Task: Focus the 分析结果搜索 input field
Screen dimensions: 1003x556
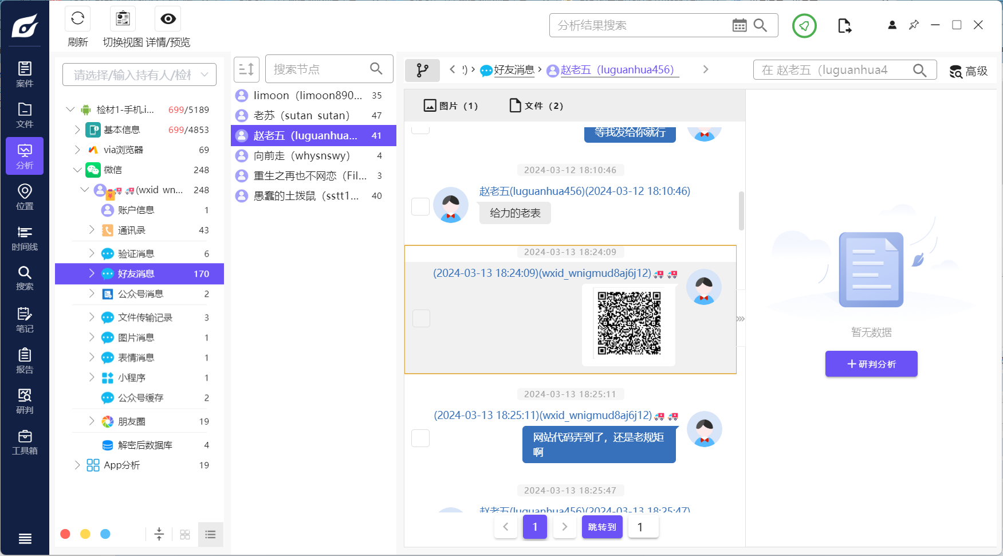Action: pos(642,25)
